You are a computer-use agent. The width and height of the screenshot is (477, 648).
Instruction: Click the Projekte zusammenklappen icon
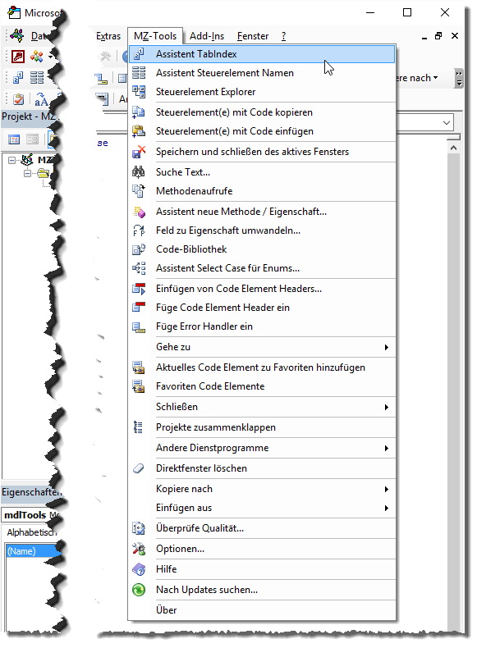tap(139, 427)
